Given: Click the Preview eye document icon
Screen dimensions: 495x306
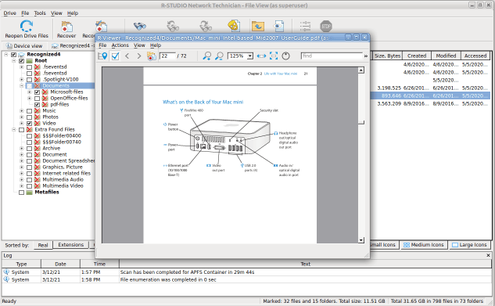Looking at the screenshot, I should click(279, 26).
